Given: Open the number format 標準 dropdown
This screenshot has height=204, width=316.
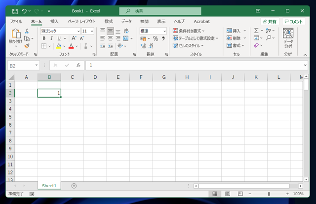Looking at the screenshot, I should pyautogui.click(x=164, y=31).
